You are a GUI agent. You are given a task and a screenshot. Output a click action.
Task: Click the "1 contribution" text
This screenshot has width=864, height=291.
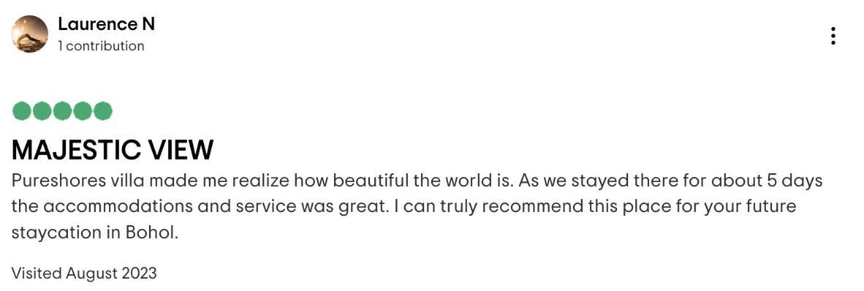point(101,46)
